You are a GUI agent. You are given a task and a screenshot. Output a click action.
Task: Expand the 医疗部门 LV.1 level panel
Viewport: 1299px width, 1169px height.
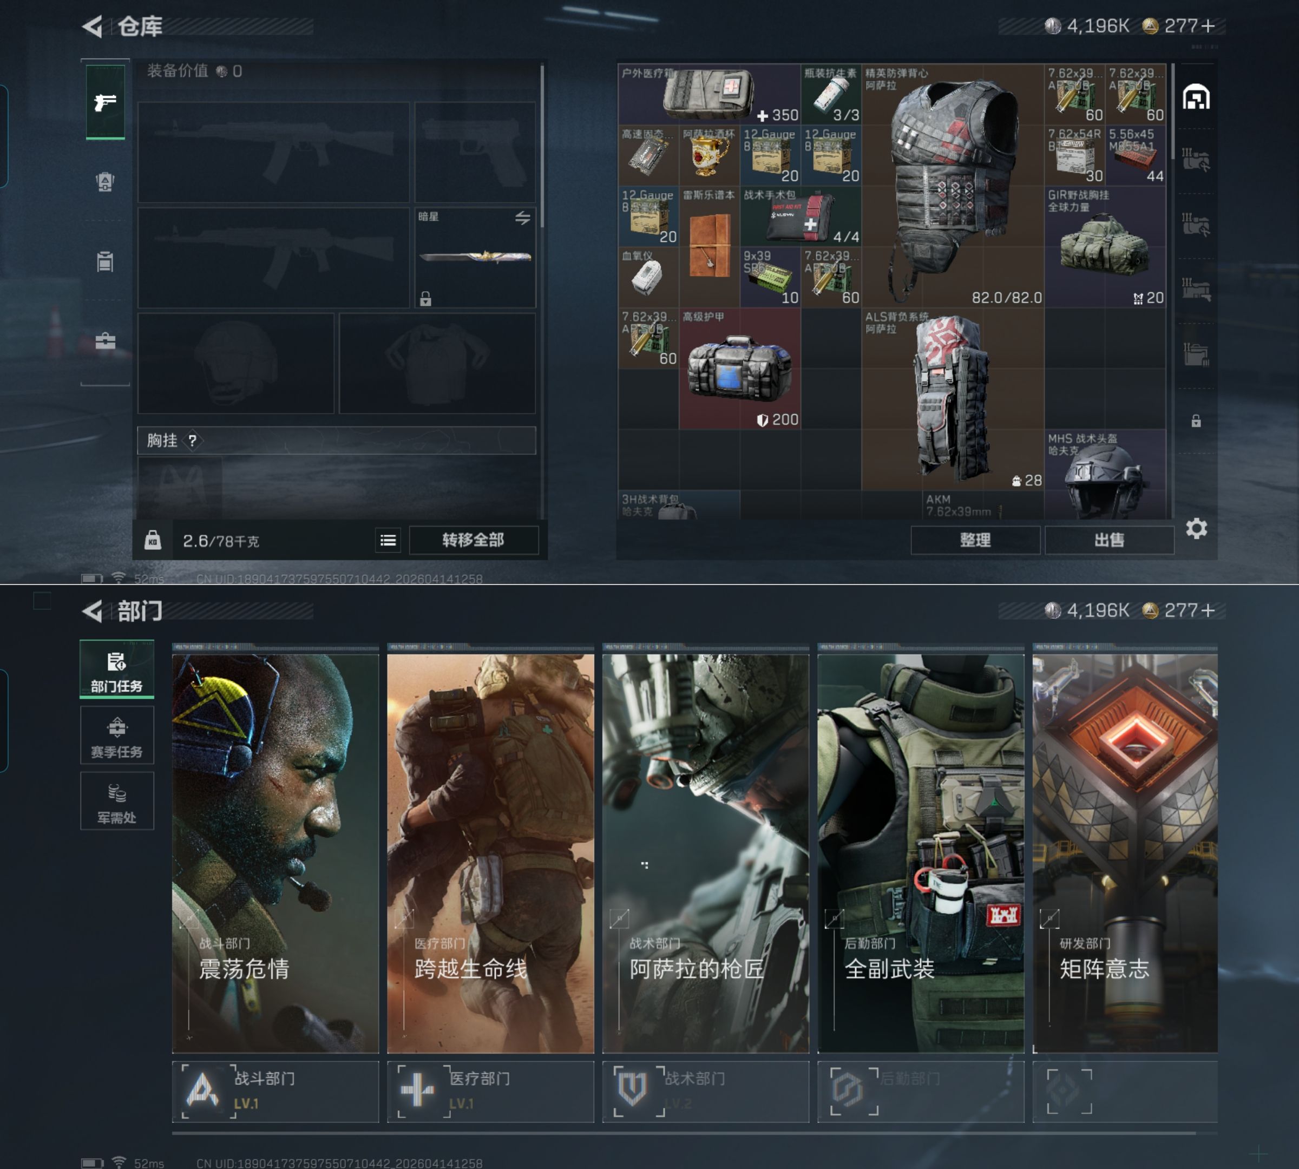point(490,1091)
